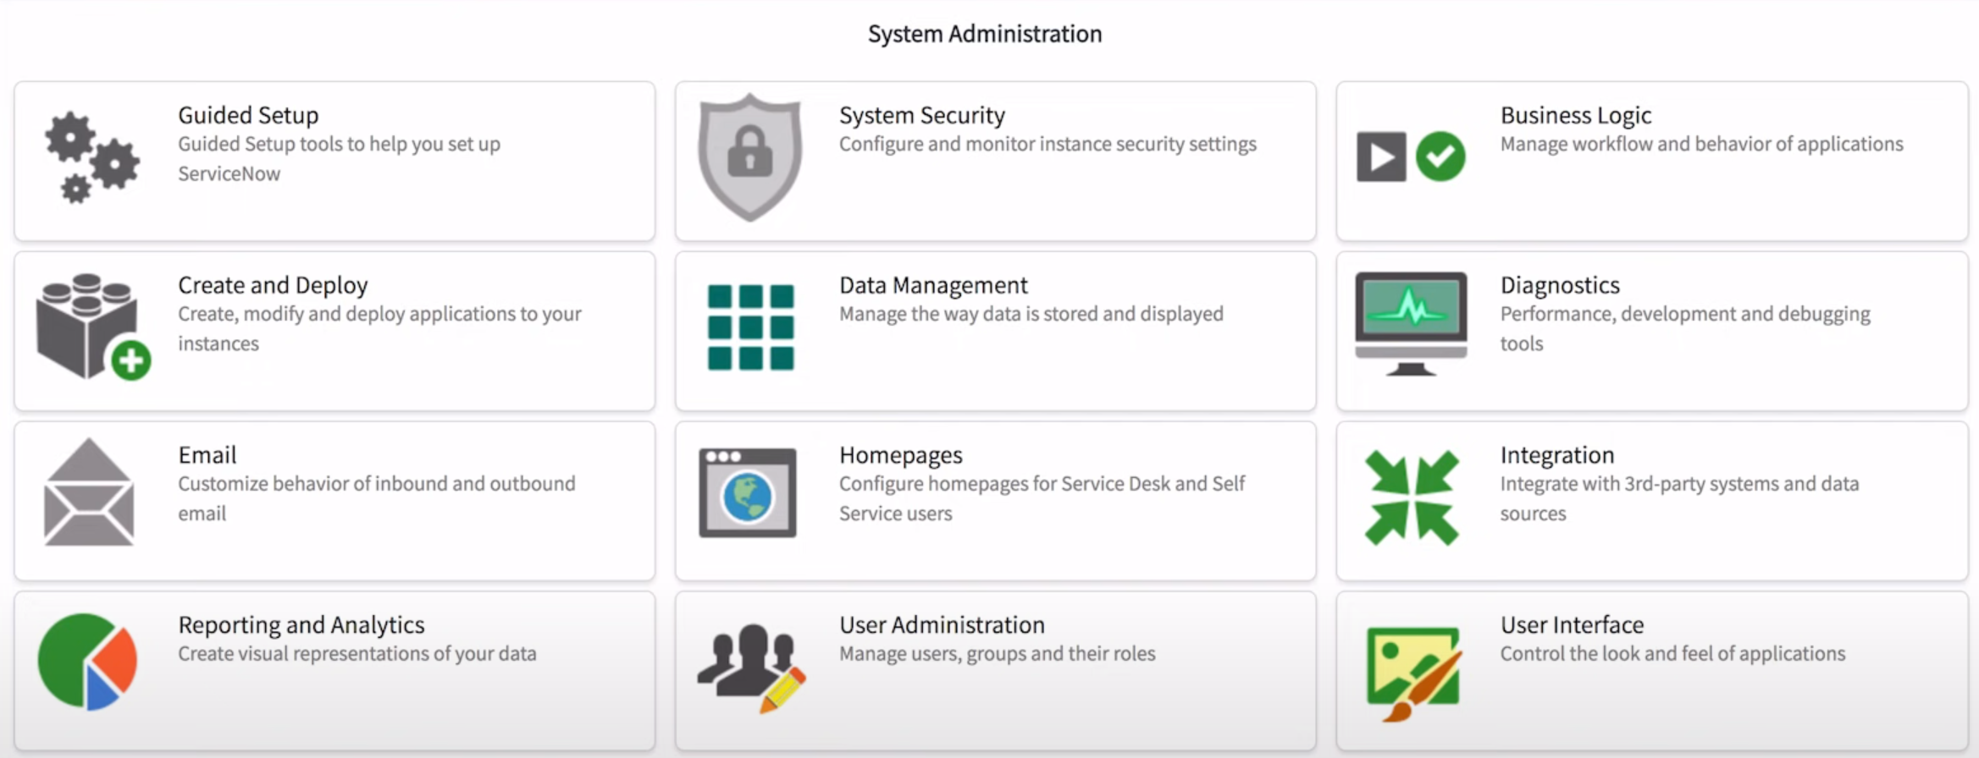This screenshot has width=1979, height=758.
Task: Go to User Administration heading
Action: [942, 624]
